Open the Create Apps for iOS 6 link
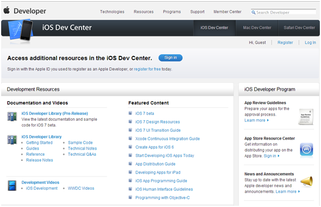The width and height of the screenshot is (321, 207). pos(154,147)
